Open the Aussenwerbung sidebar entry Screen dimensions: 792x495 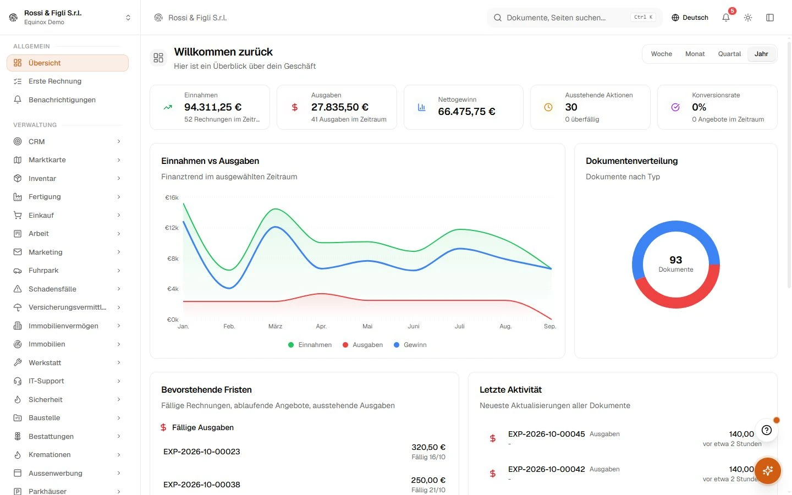coord(68,473)
